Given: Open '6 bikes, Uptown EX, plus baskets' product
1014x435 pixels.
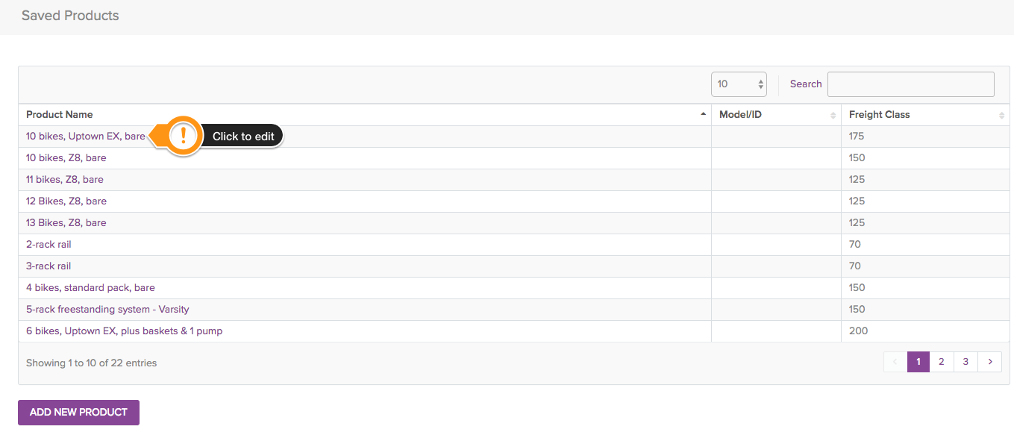Looking at the screenshot, I should tap(124, 331).
